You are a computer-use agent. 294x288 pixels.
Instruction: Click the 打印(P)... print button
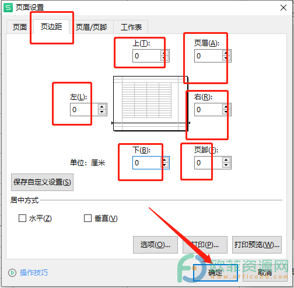pos(205,245)
